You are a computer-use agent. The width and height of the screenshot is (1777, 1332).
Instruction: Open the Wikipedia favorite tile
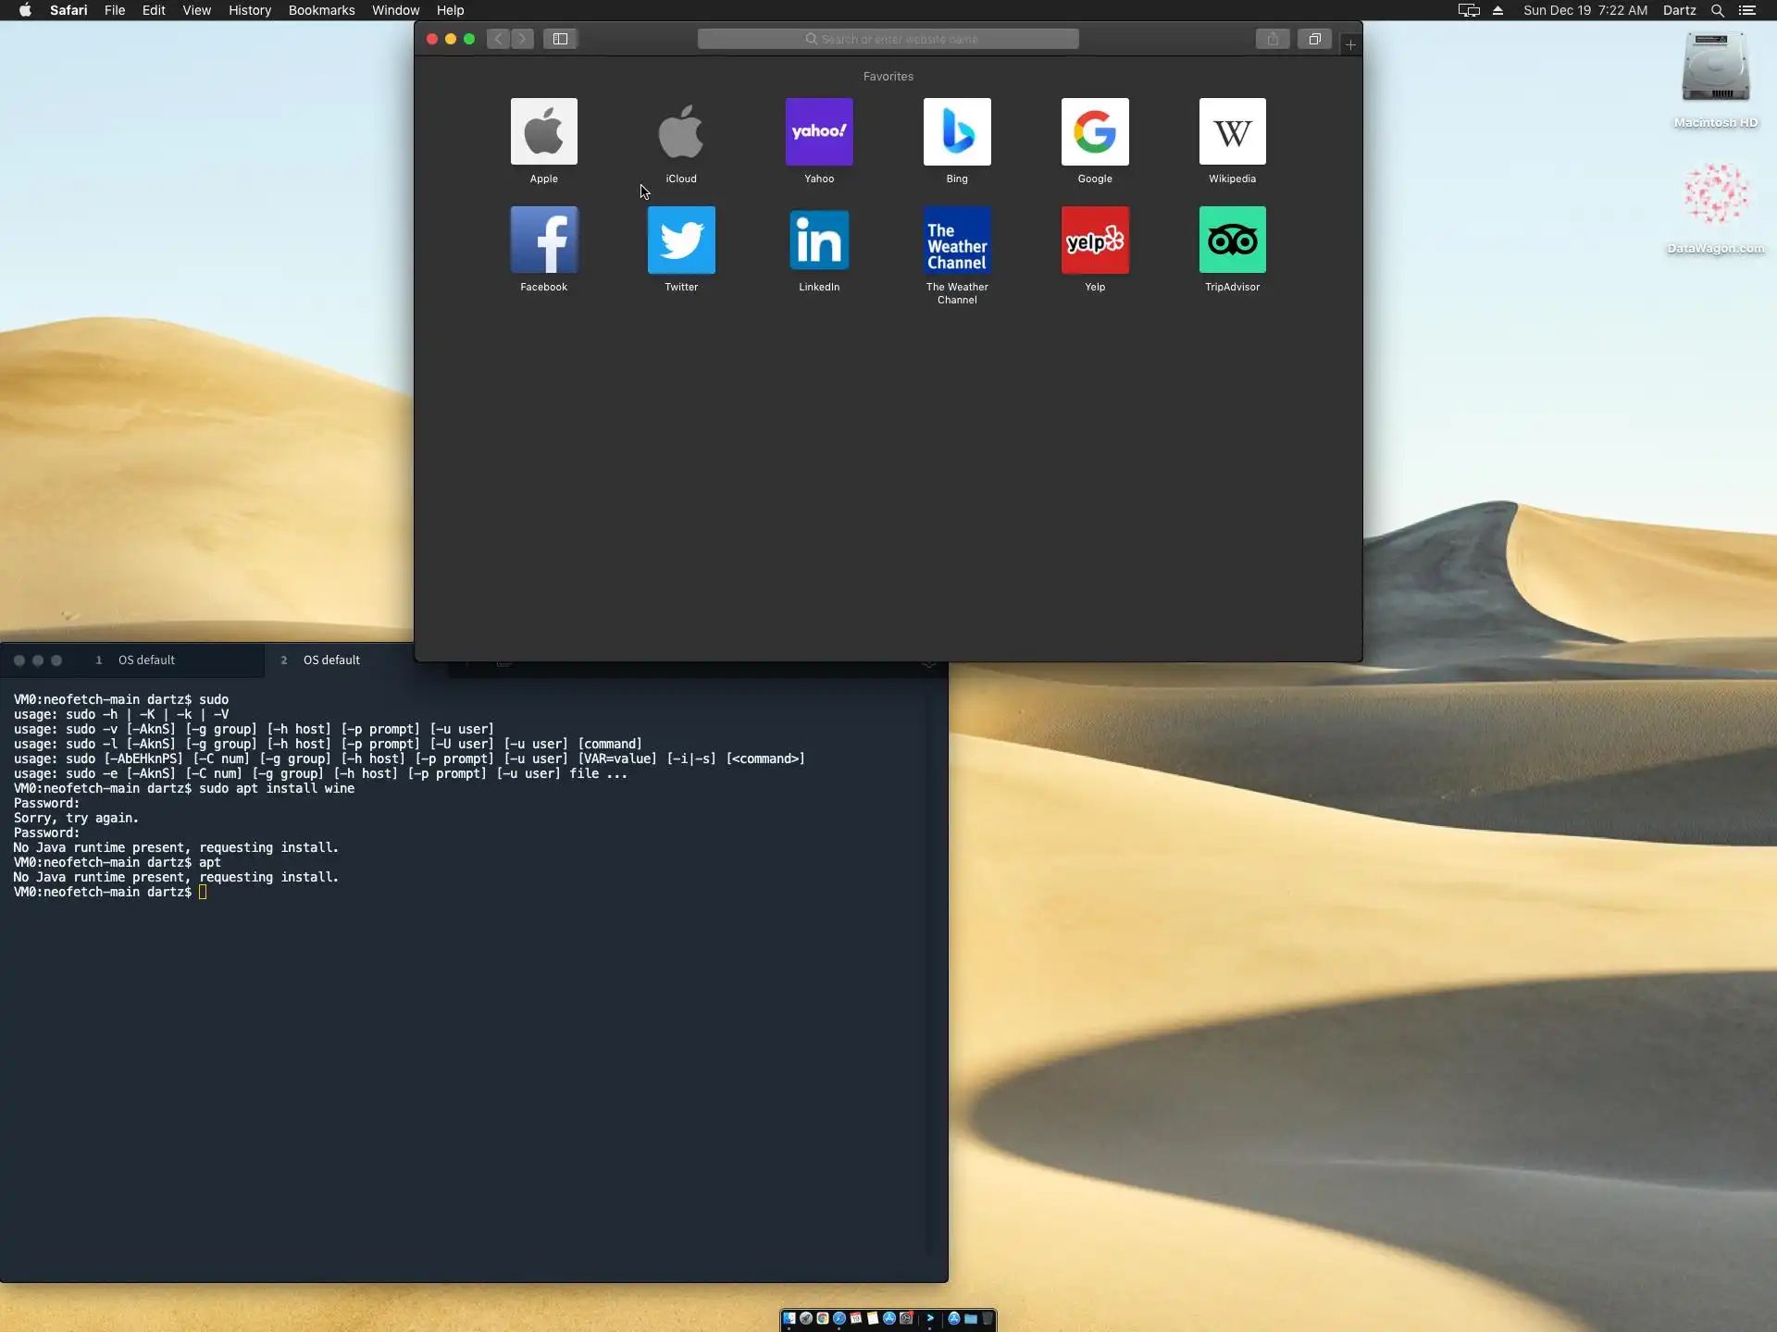pos(1232,131)
